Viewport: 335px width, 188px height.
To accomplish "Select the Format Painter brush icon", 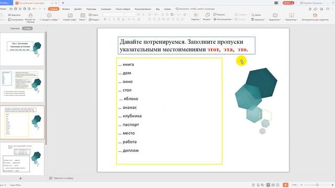I will pos(30,15).
